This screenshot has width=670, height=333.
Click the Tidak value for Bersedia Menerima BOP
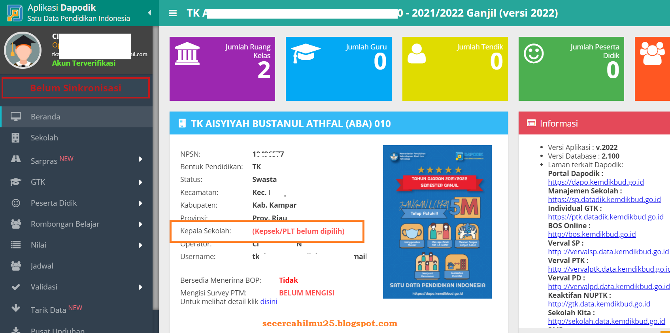[289, 280]
